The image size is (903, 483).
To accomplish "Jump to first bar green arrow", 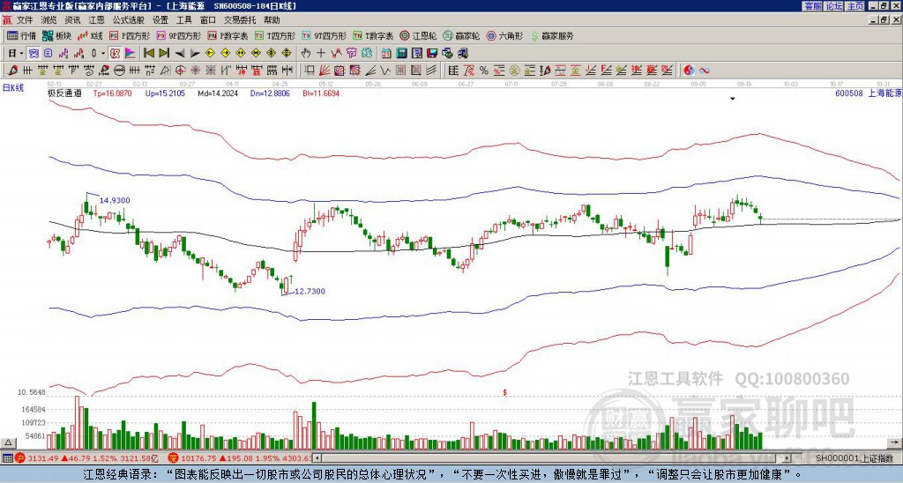I will pos(148,54).
